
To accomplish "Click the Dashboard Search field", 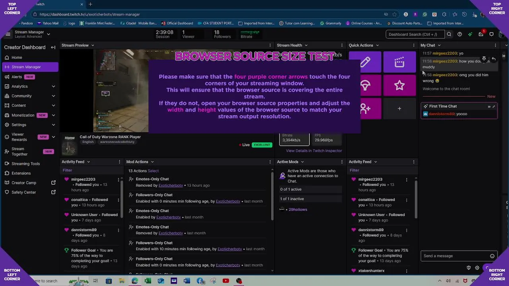I will point(415,34).
